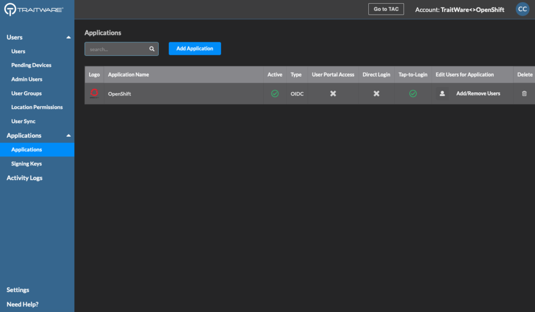Collapse the Applications sidebar section arrow
This screenshot has width=535, height=312.
coord(68,136)
